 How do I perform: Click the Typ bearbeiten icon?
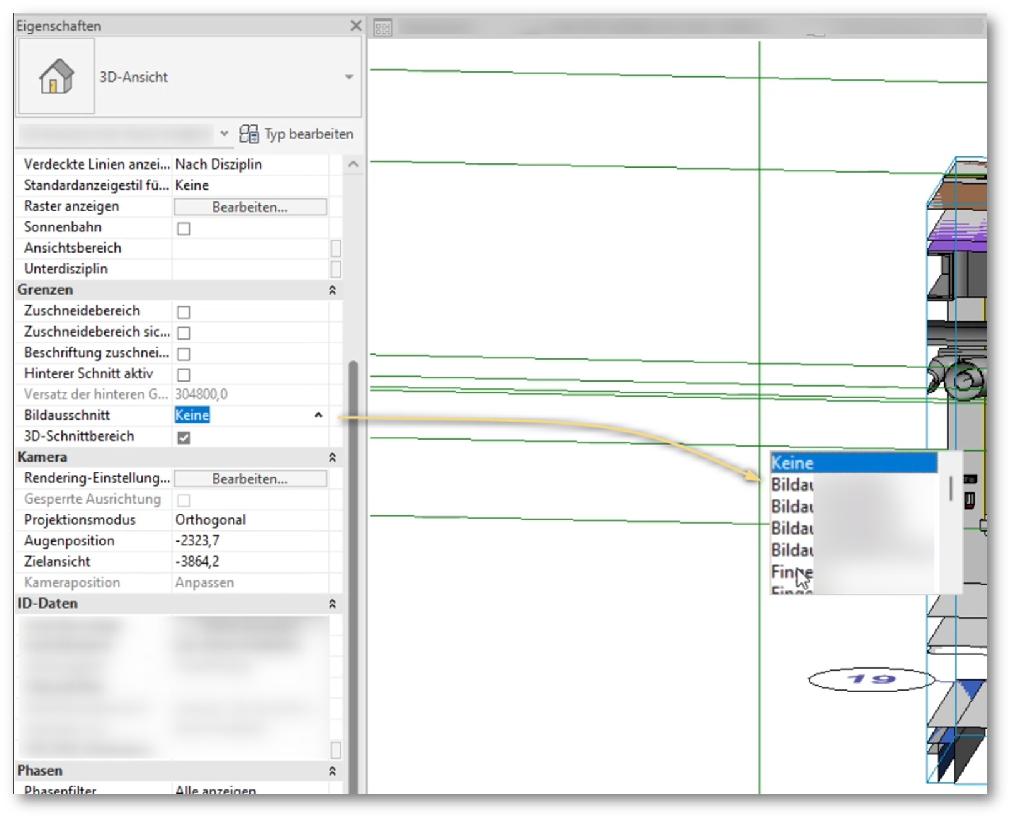click(249, 134)
